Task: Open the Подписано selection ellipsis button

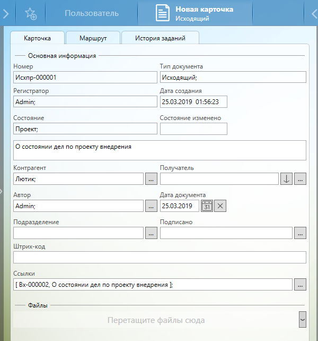Action: click(x=301, y=233)
